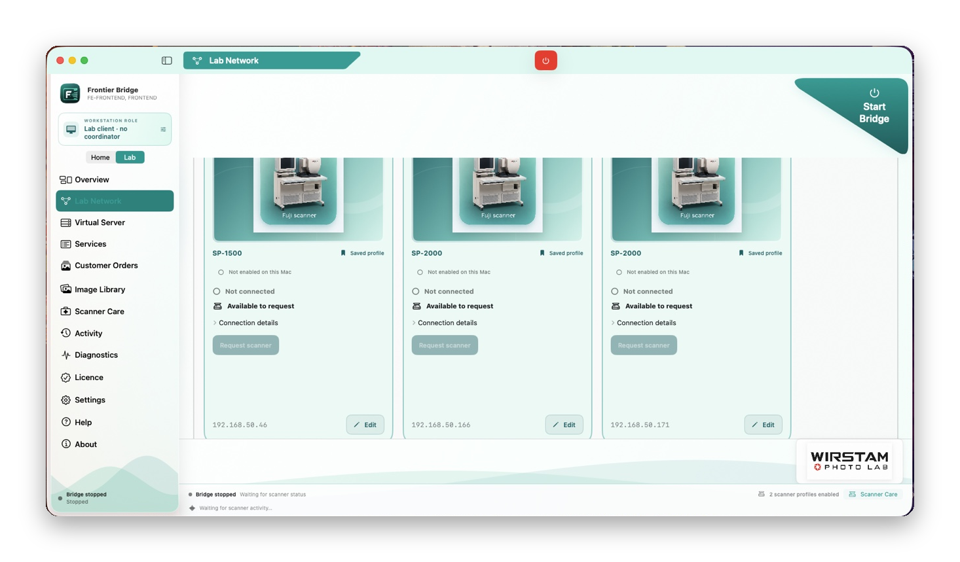Screen dimensions: 960x562
Task: Click saved profile bookmark icon for 192.168.50.166 scanner
Action: [542, 253]
